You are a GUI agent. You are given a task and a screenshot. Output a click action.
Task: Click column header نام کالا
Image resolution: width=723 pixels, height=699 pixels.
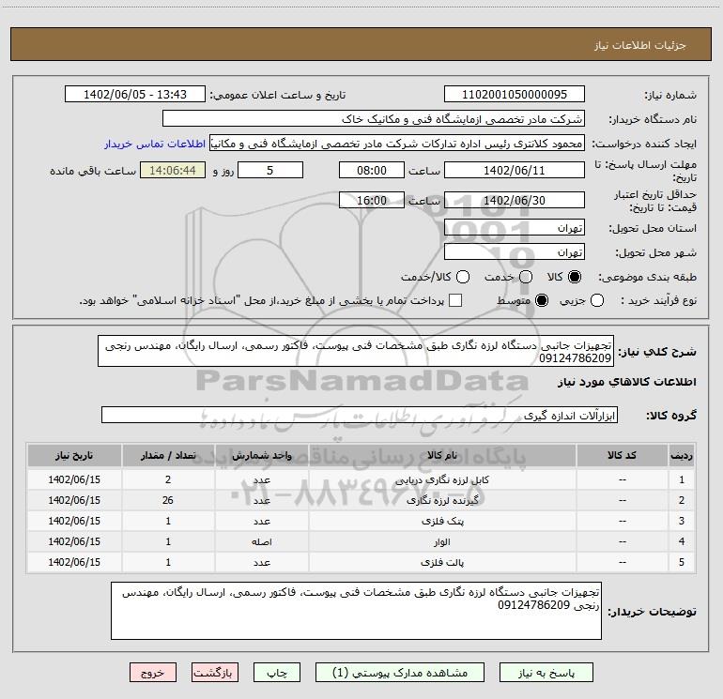(x=442, y=455)
